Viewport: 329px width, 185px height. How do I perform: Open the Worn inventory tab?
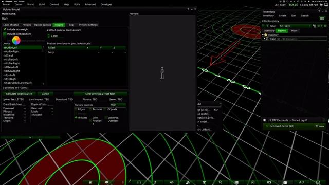point(294,31)
